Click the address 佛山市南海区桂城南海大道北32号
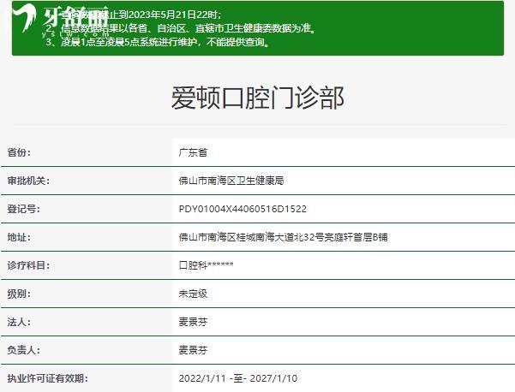This screenshot has height=392, width=515. pos(252,237)
